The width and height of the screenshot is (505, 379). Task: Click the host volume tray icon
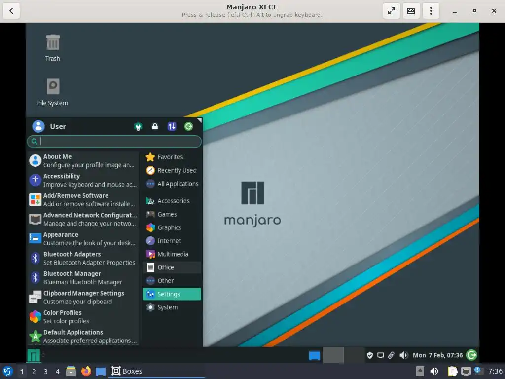coord(434,371)
